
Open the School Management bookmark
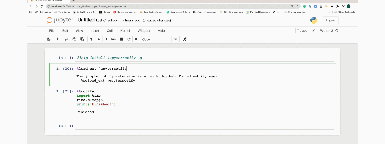click(125, 12)
